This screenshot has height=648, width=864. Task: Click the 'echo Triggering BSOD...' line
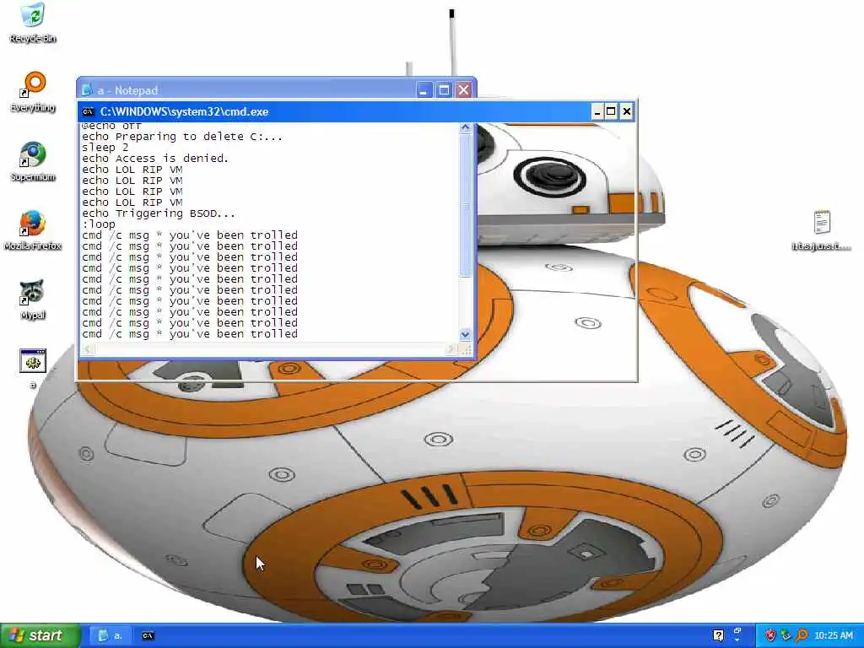[x=159, y=213]
